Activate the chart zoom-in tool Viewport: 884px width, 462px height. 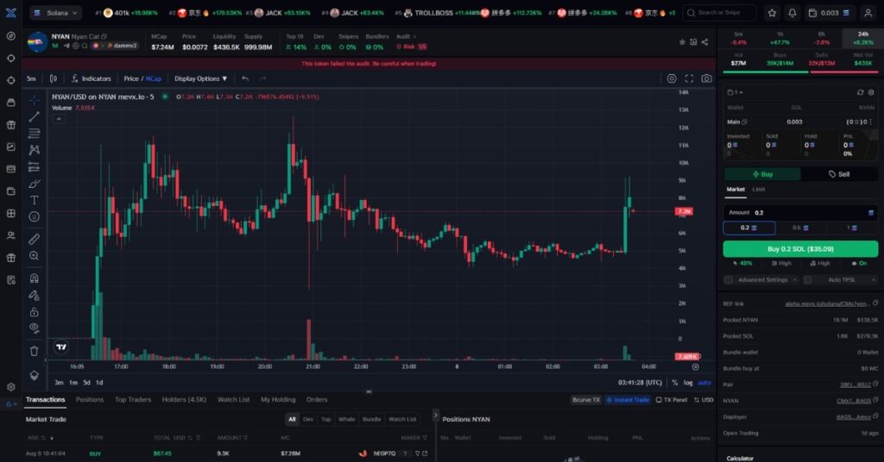pos(34,256)
